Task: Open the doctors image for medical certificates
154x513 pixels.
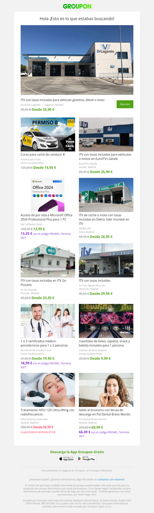Action: coord(48,321)
